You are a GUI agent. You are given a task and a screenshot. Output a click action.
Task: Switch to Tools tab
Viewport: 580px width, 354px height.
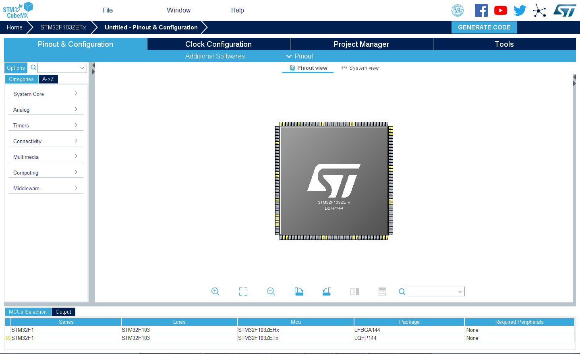click(504, 44)
